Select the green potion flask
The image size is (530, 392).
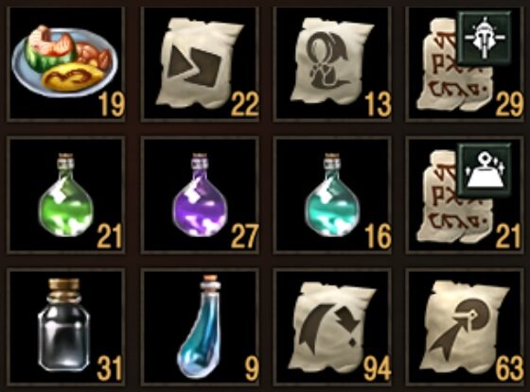coord(65,195)
